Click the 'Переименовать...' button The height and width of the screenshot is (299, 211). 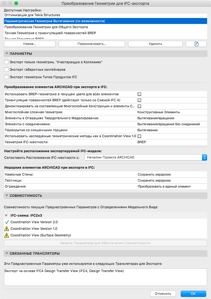[x=92, y=44]
